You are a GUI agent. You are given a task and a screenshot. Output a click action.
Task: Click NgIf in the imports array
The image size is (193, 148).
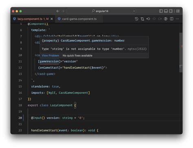[x=52, y=93]
